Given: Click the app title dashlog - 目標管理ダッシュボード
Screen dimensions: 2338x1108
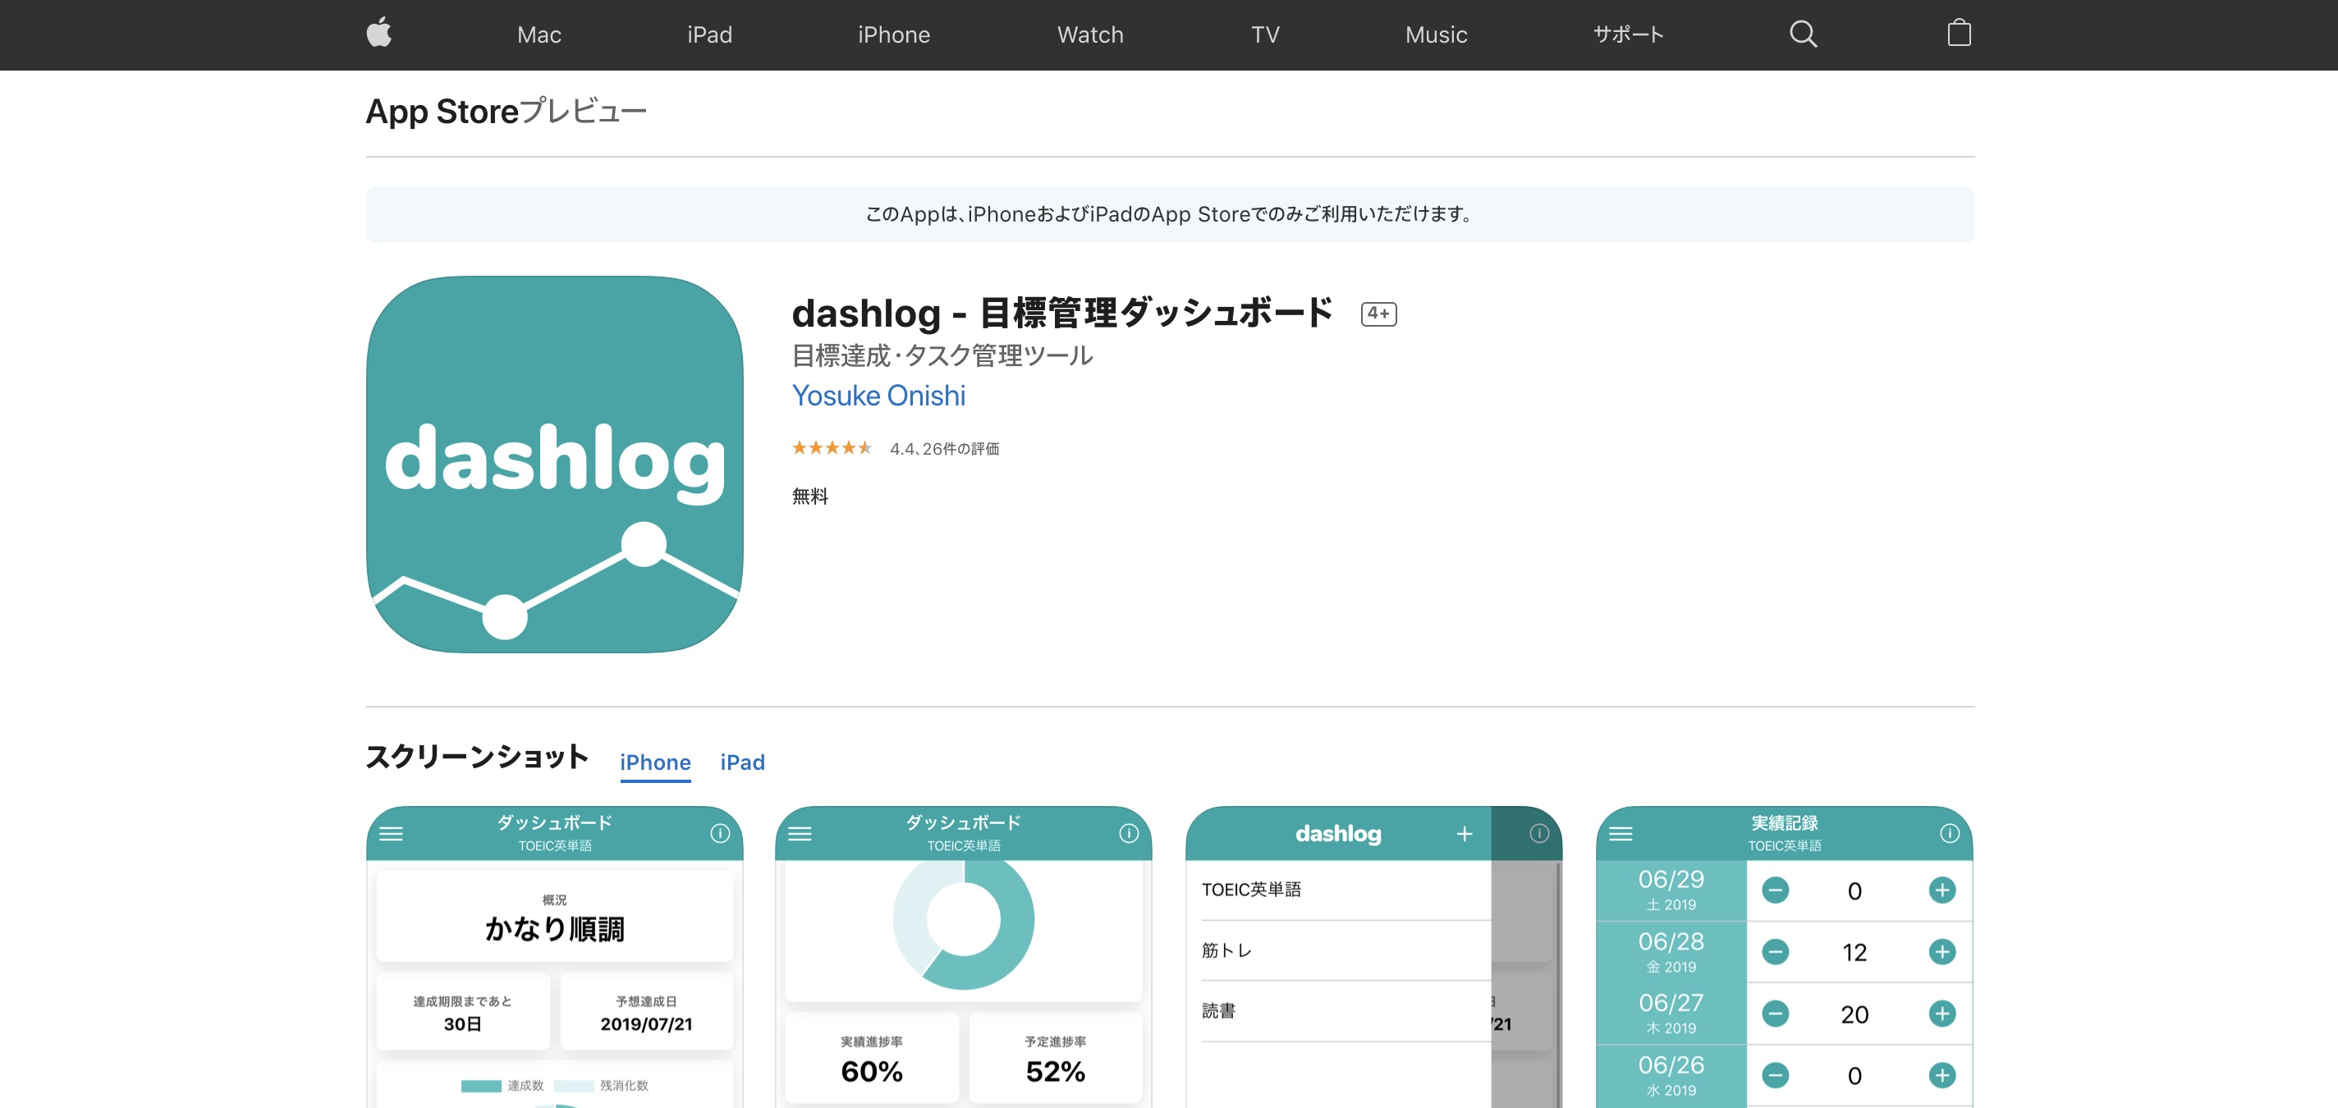Looking at the screenshot, I should (1062, 313).
